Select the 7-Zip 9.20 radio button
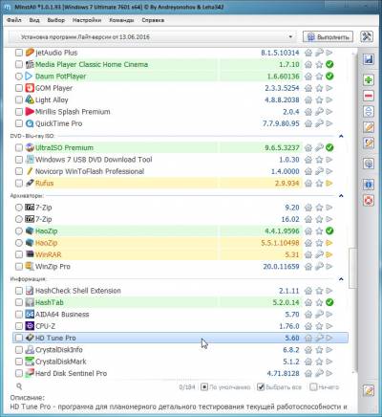Image resolution: width=382 pixels, height=417 pixels. [19, 208]
